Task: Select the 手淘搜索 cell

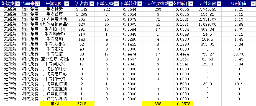Action: point(55,9)
